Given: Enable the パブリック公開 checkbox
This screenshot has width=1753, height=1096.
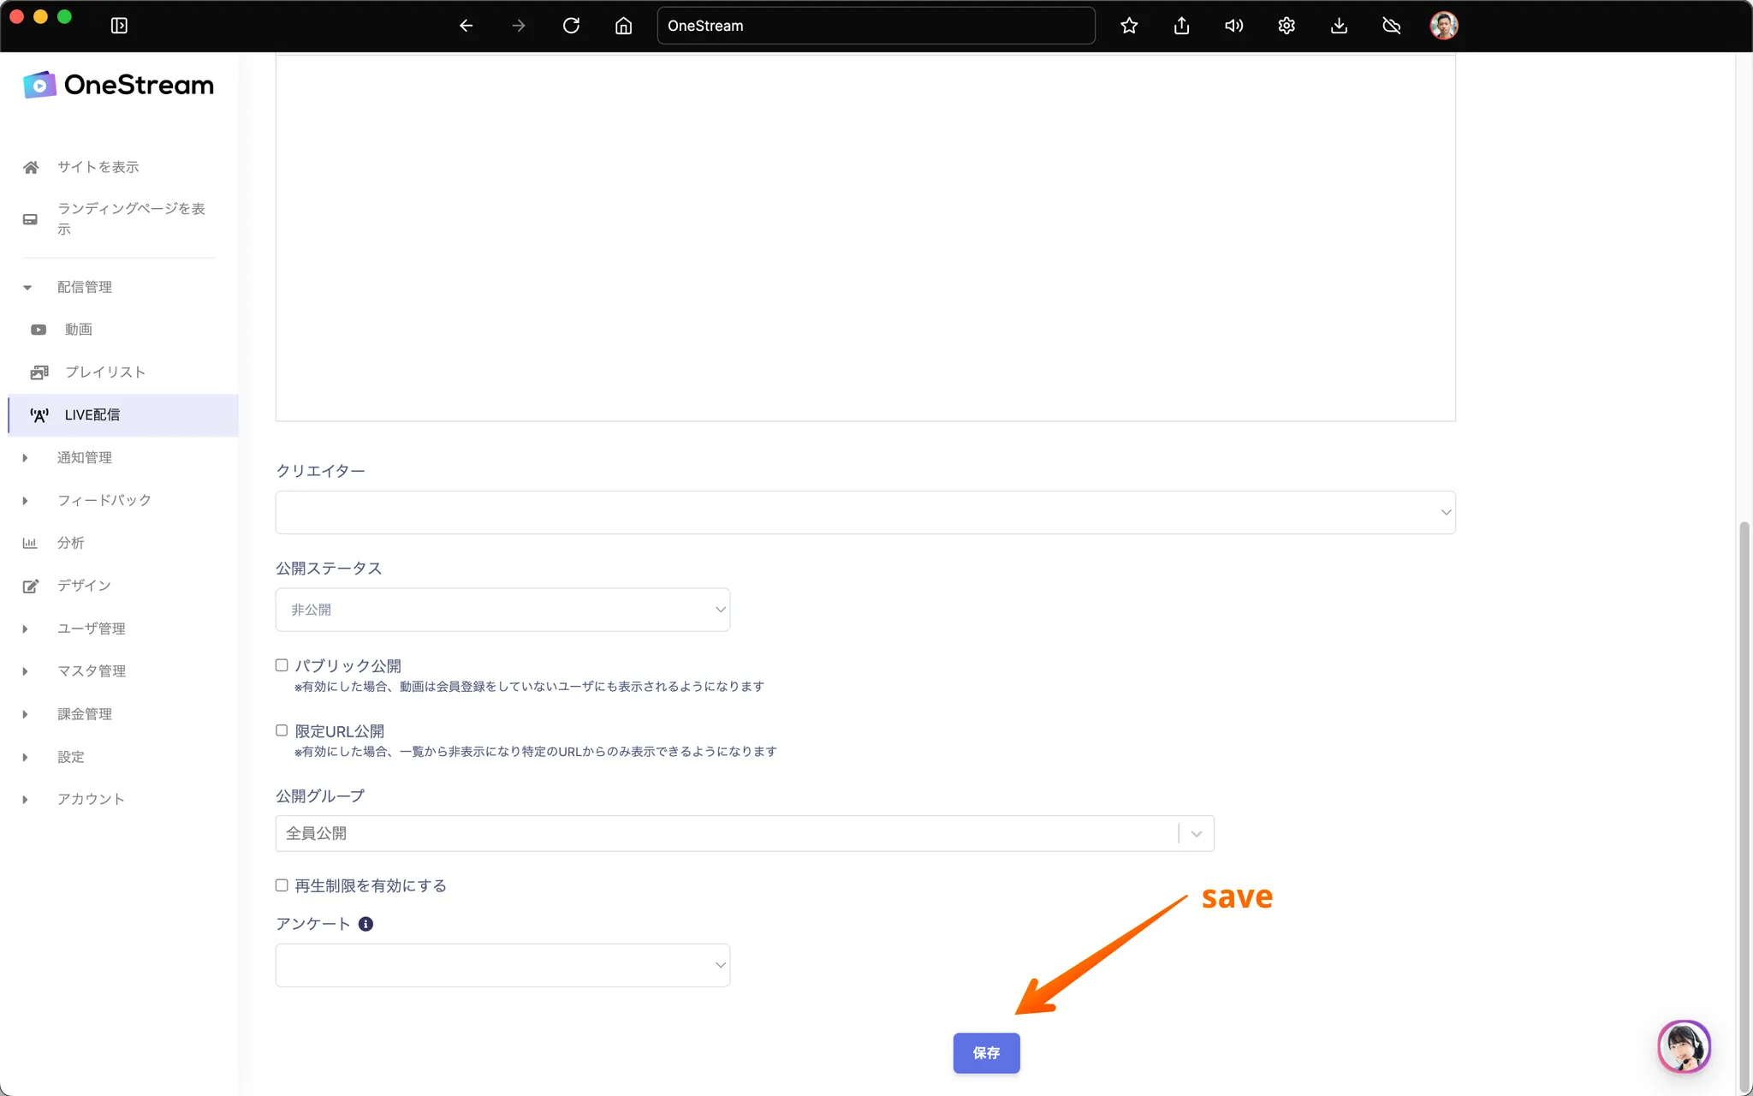Looking at the screenshot, I should coord(282,665).
